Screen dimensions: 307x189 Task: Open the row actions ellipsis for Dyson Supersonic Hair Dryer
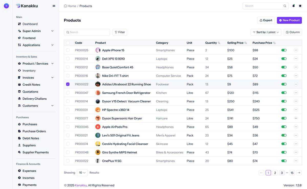click(x=296, y=118)
